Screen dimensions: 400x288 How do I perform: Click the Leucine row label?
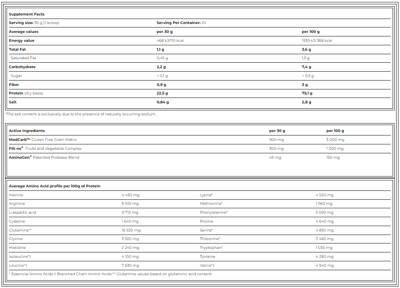pos(20,266)
